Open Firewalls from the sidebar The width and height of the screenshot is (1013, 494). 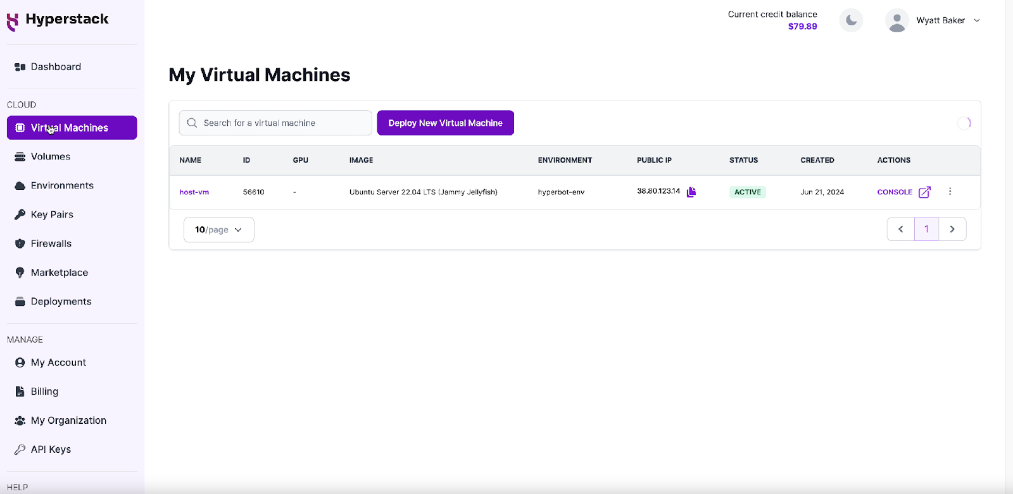click(x=72, y=244)
